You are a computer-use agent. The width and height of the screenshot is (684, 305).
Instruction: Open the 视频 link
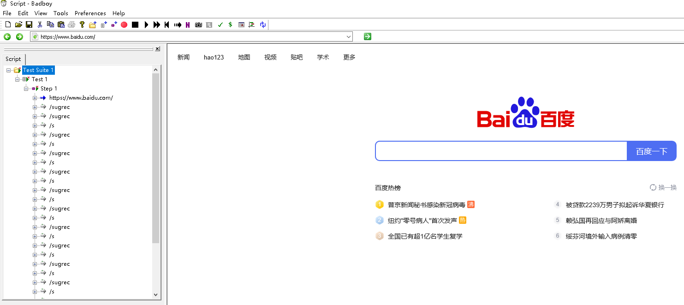click(x=270, y=57)
